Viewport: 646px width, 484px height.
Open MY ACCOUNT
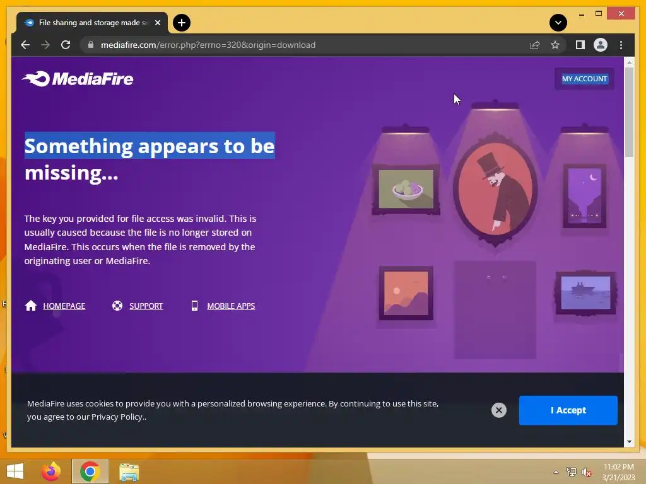click(x=584, y=79)
